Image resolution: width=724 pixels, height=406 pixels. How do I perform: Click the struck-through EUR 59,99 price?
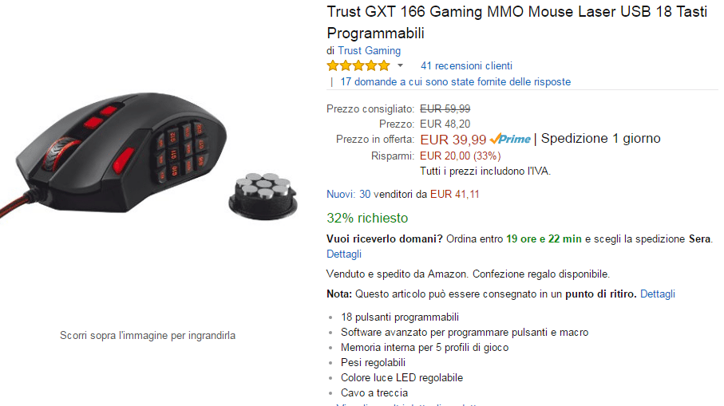coord(445,109)
